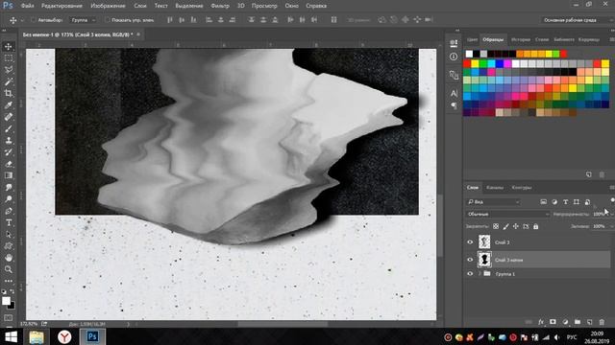This screenshot has height=345, width=615.
Task: Hide the Группа 1 group
Action: click(x=470, y=274)
